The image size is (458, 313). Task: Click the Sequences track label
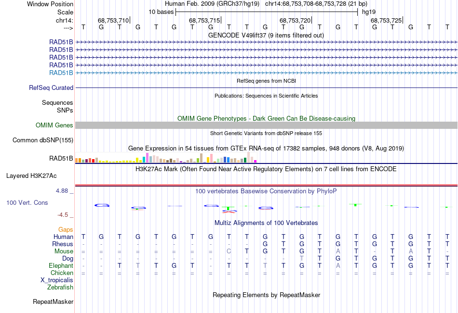coord(57,102)
